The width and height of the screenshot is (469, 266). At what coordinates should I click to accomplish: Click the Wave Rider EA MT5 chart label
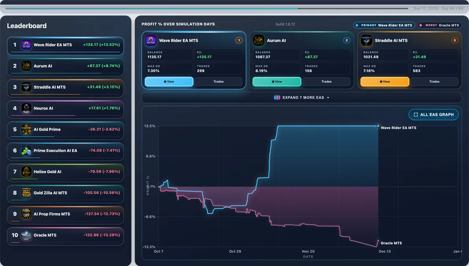[x=399, y=128]
